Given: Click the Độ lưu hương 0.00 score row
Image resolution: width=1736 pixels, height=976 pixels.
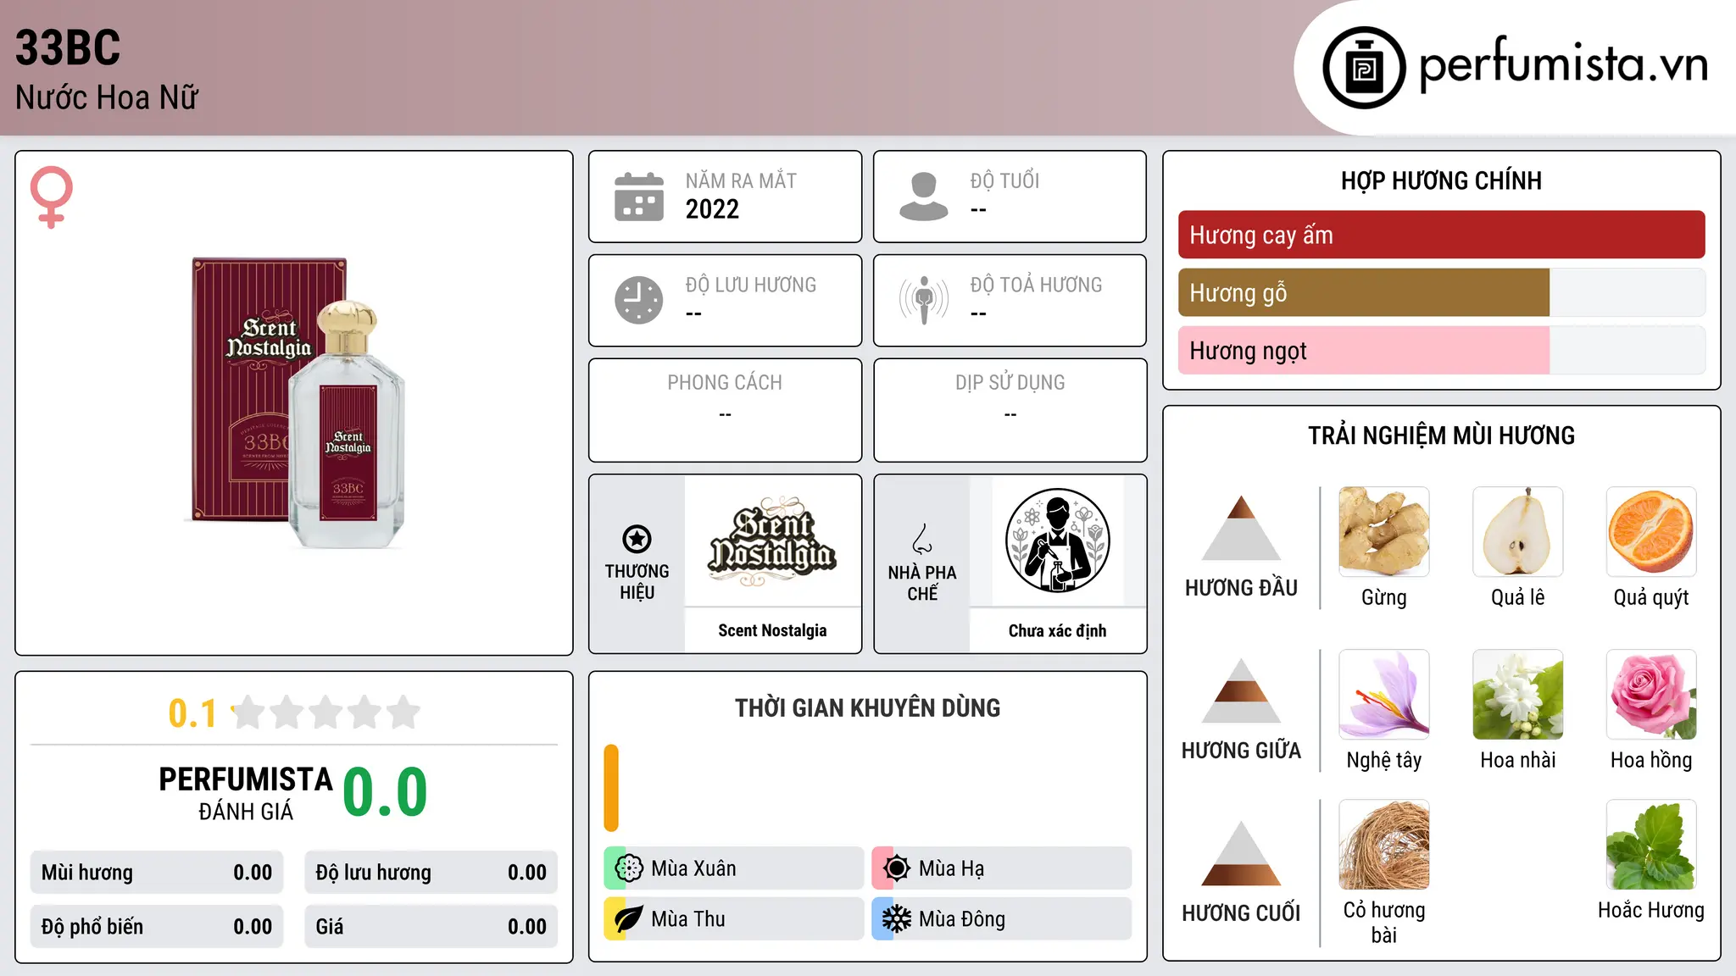Looking at the screenshot, I should coord(431,873).
